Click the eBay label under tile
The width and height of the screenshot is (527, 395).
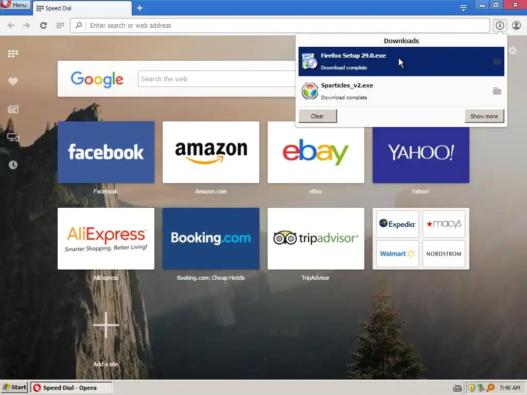pos(315,191)
